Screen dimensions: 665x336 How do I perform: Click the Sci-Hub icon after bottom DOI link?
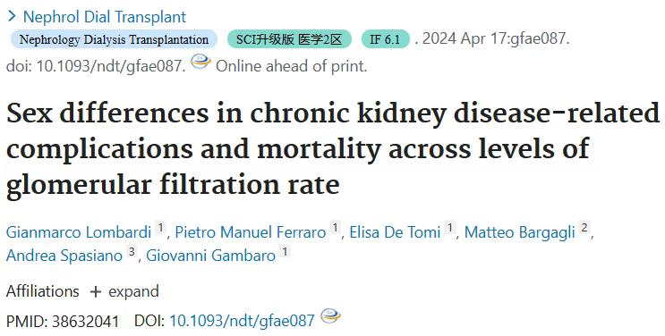[x=330, y=316]
